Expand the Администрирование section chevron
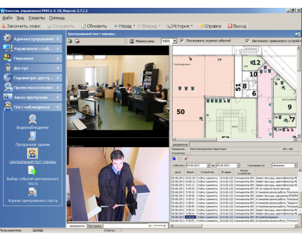The image size is (302, 241). click(x=58, y=39)
